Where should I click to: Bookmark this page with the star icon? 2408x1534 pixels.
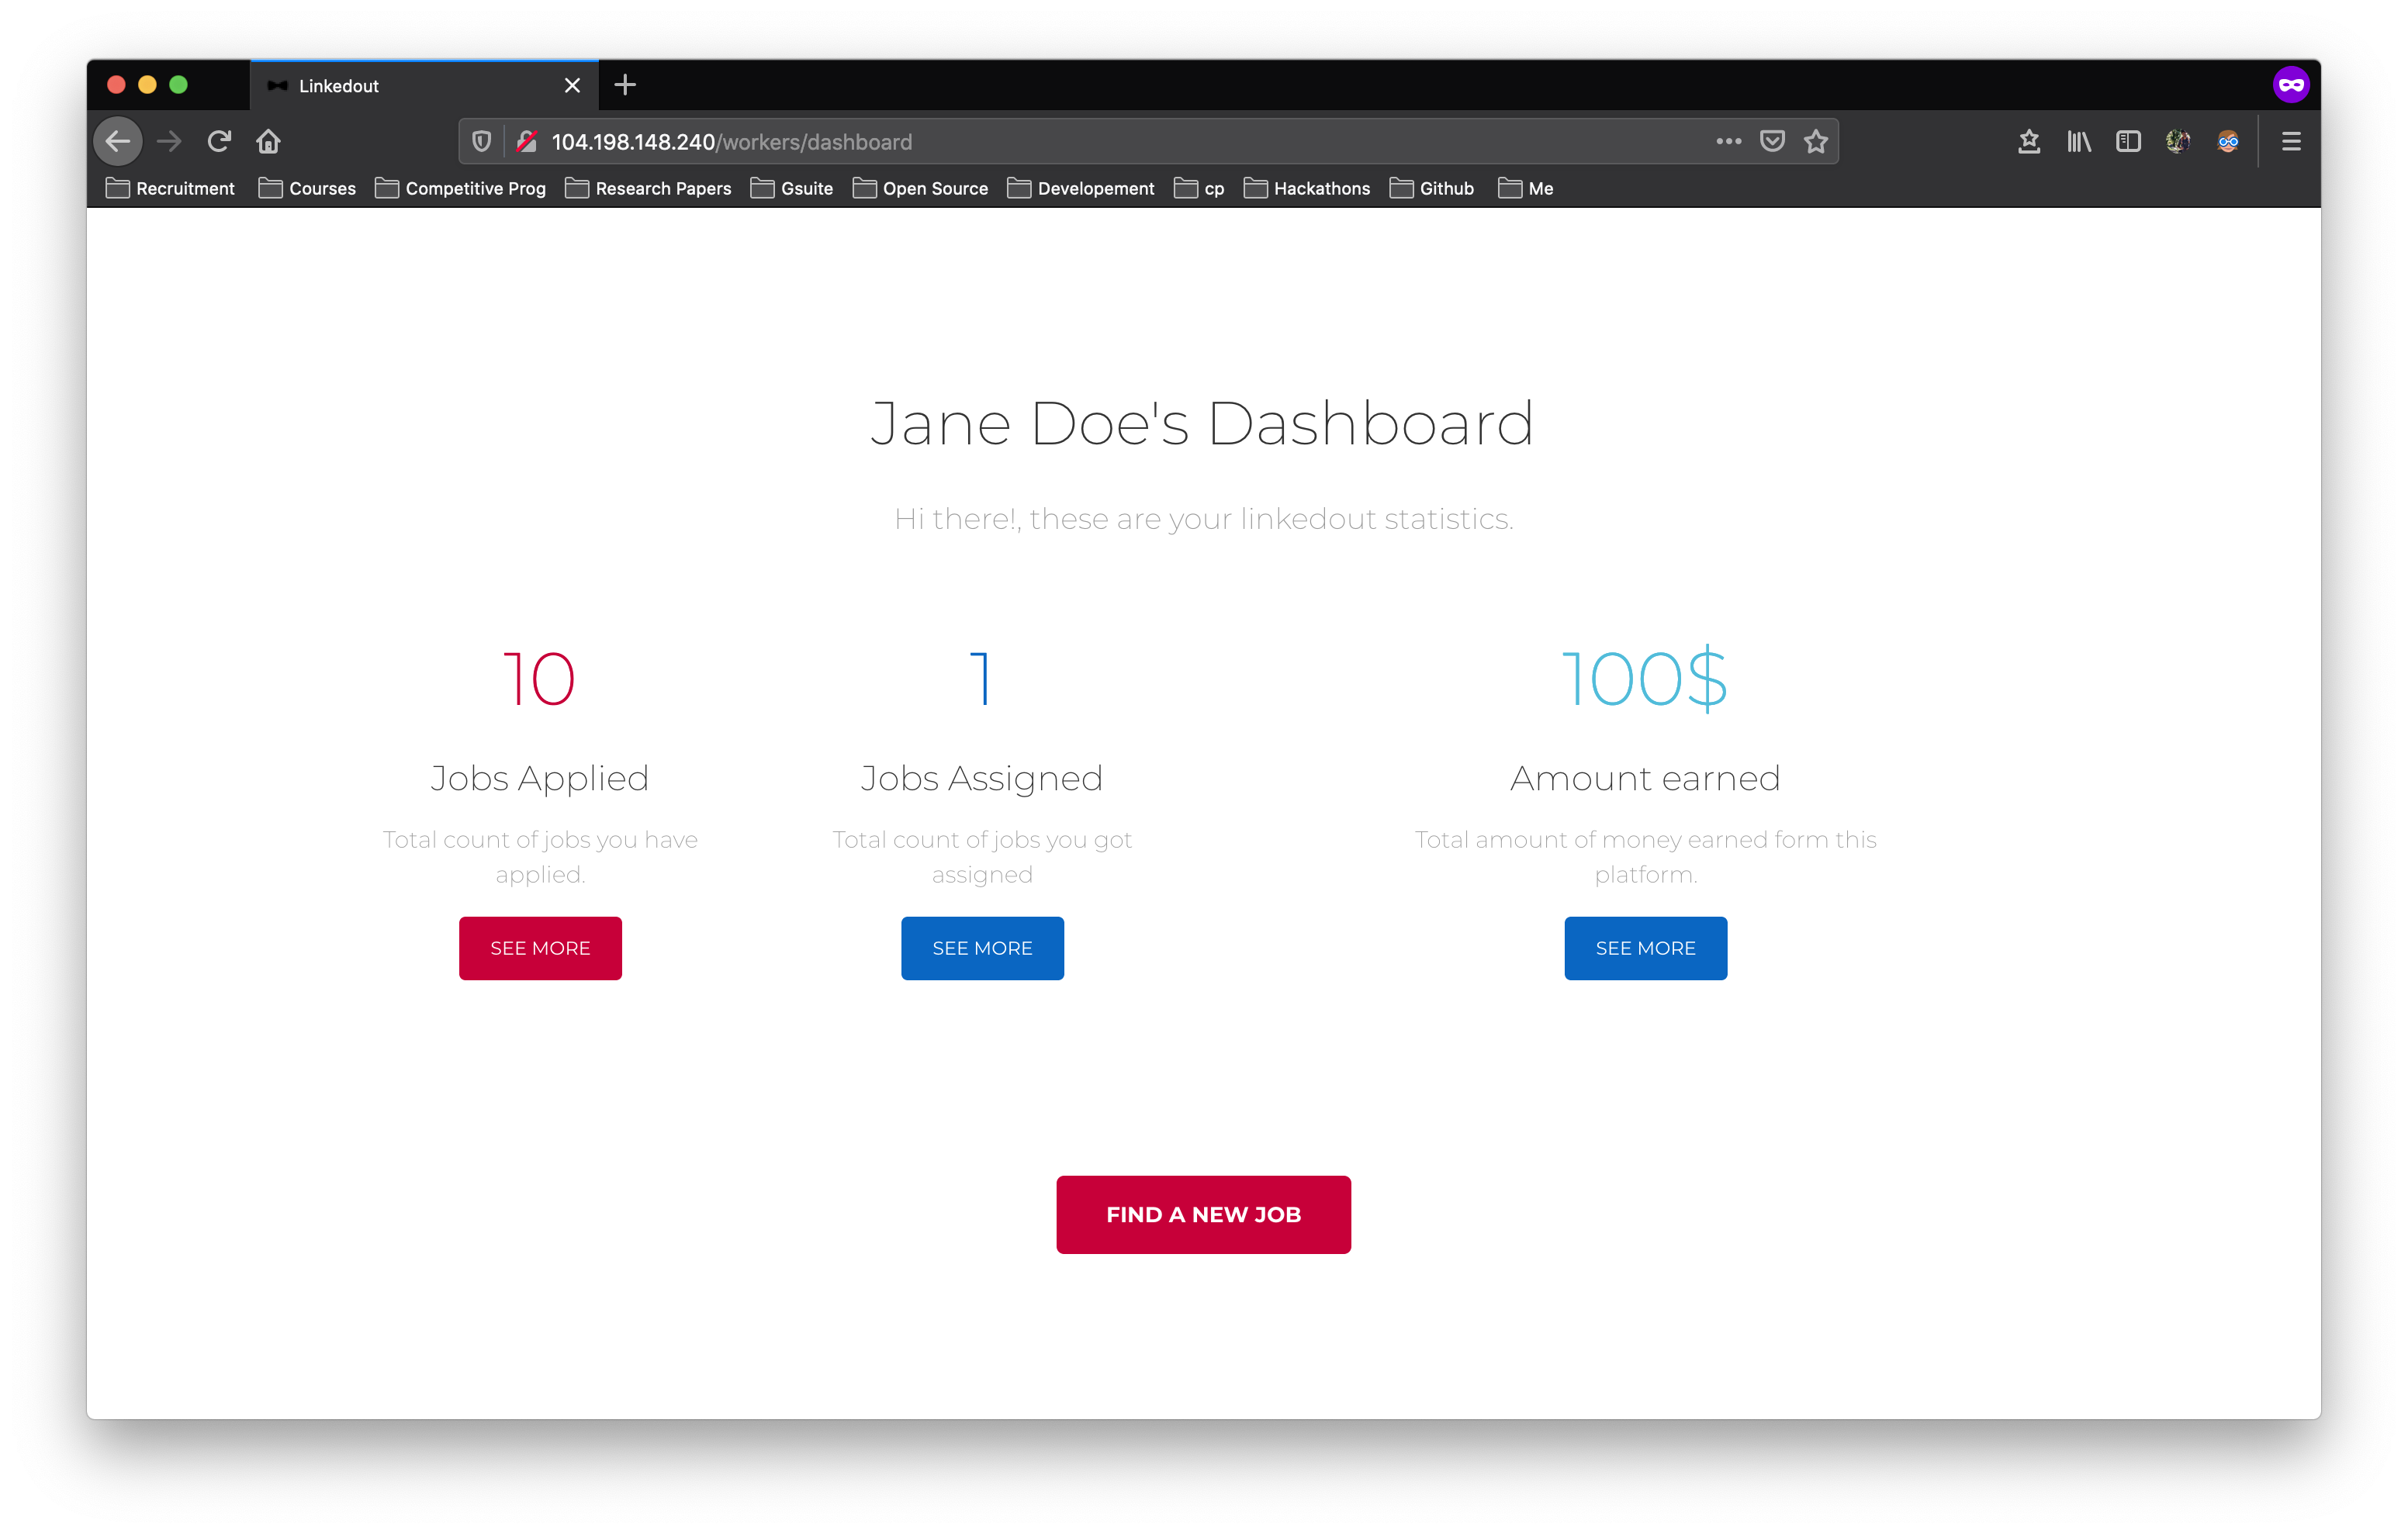pyautogui.click(x=1816, y=141)
